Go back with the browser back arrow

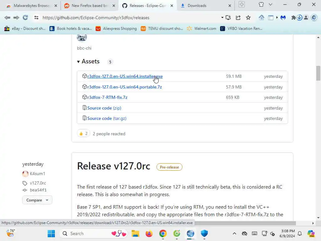point(7,18)
